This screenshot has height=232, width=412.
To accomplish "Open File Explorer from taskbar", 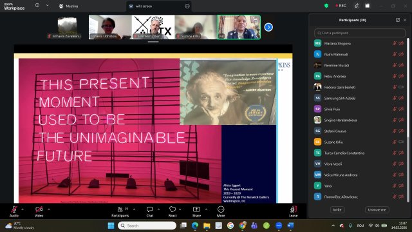I will pos(207,226).
